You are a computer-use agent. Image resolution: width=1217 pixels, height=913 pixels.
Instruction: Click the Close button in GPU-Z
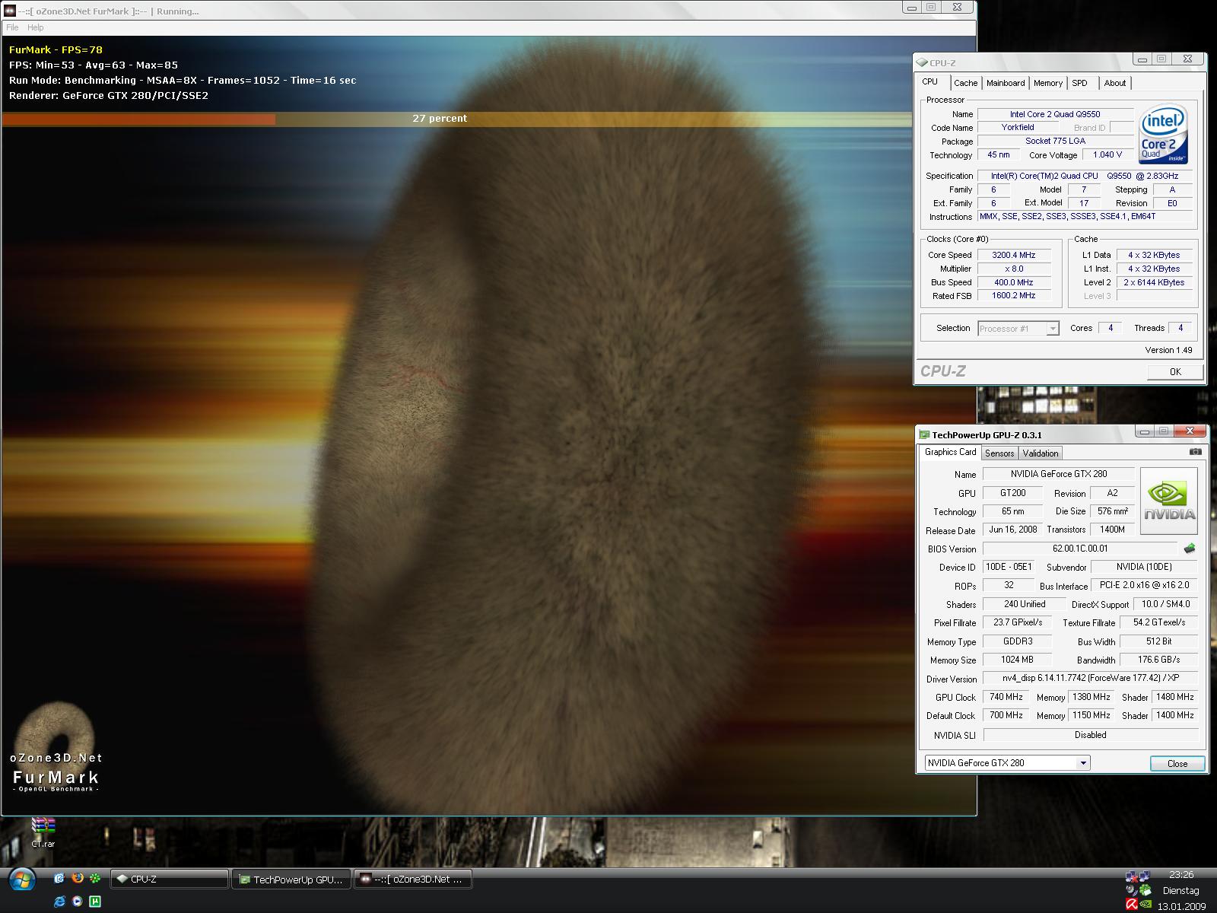click(1177, 763)
